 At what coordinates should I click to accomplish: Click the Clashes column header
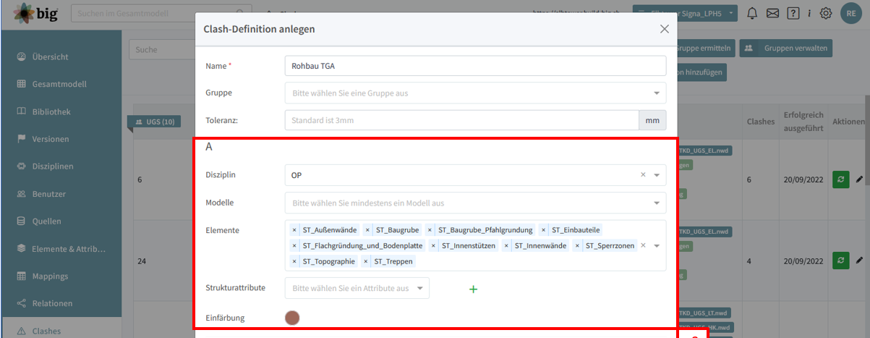tap(761, 122)
